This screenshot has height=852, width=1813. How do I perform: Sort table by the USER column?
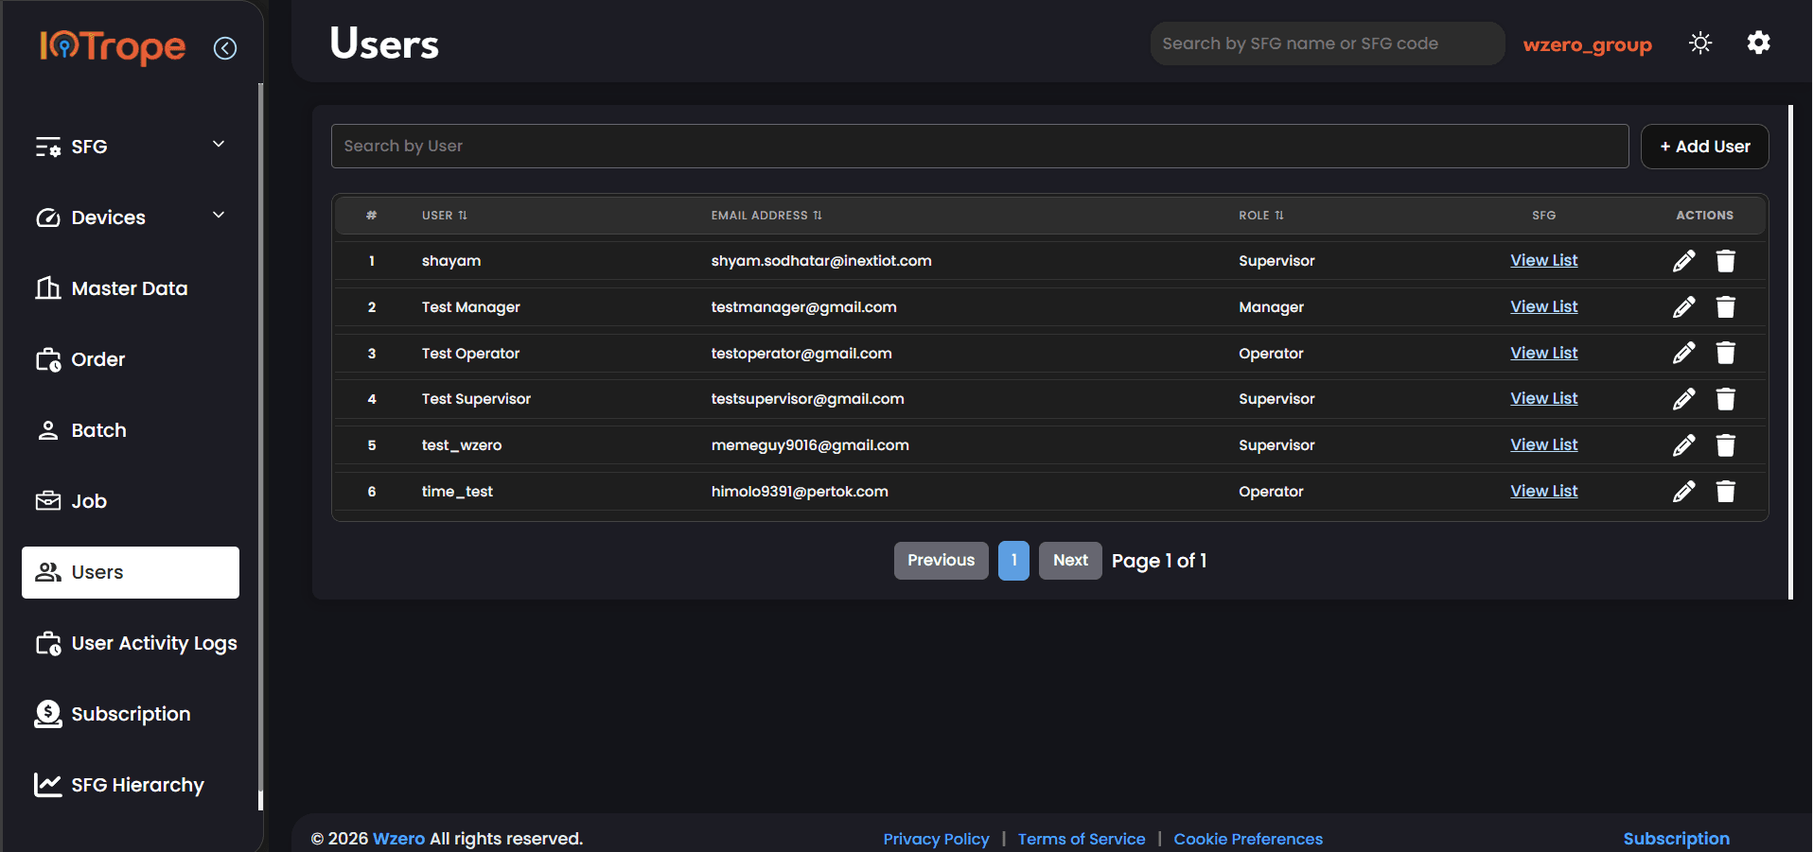(445, 216)
